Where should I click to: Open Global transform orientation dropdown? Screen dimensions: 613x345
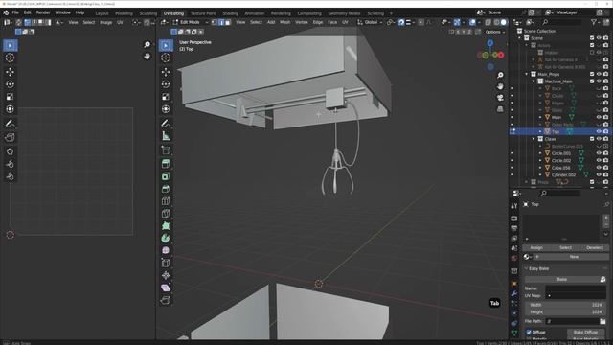click(x=370, y=22)
